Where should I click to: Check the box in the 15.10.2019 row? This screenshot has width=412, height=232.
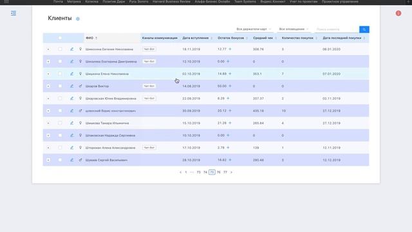[x=60, y=123]
